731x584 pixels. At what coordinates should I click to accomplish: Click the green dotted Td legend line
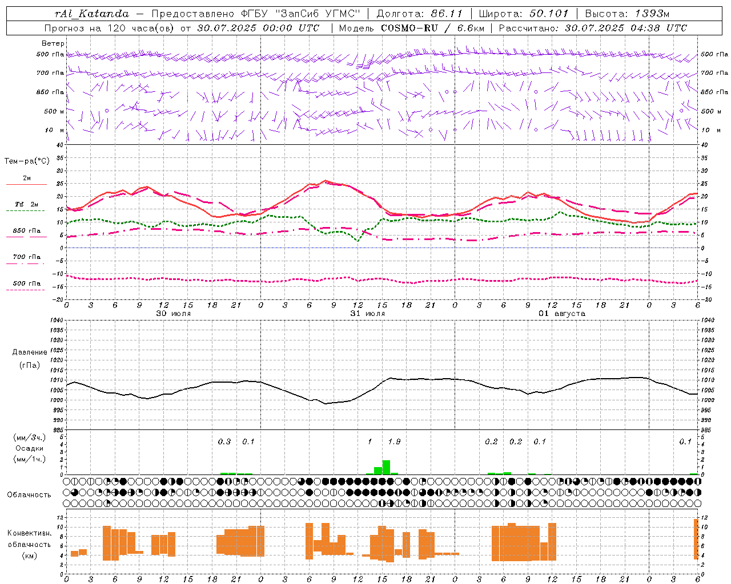[25, 211]
